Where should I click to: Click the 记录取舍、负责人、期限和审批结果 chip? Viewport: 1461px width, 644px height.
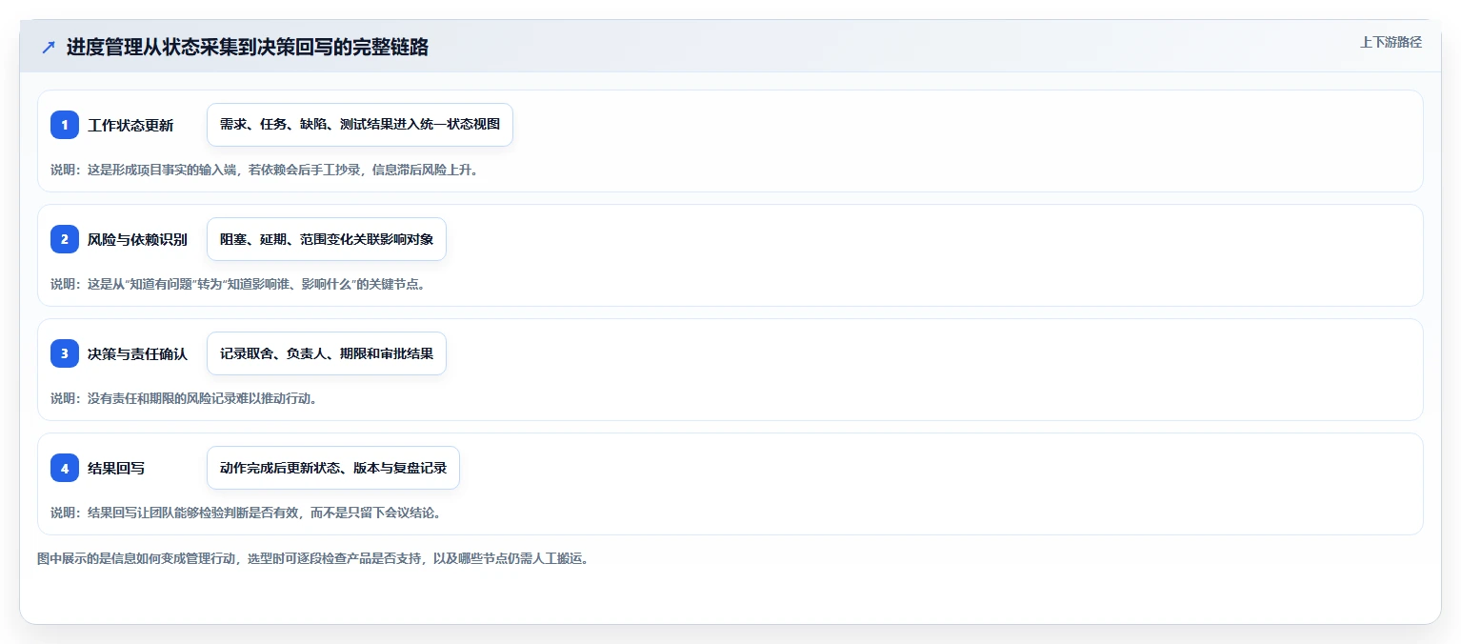pyautogui.click(x=327, y=353)
